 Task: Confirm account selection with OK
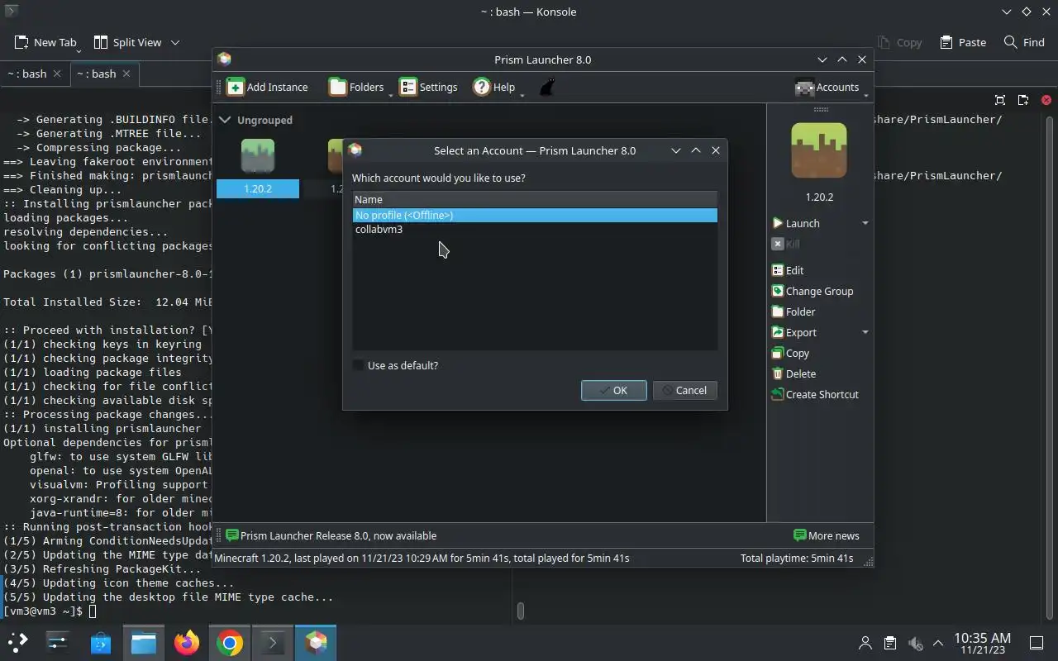(613, 390)
